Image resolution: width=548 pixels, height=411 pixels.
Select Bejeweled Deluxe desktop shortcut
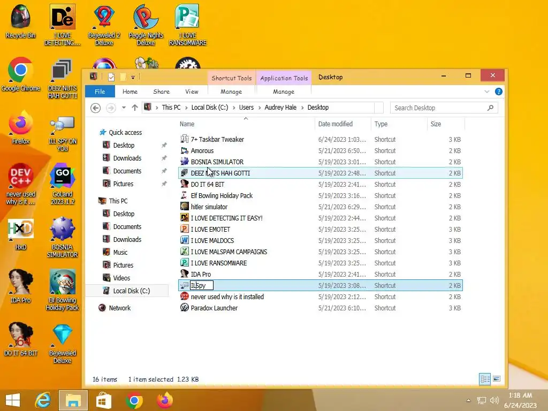(x=62, y=344)
